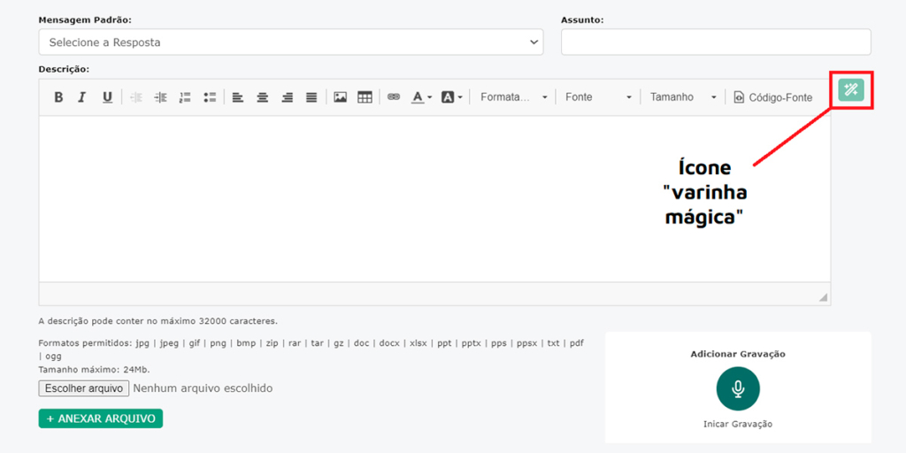This screenshot has width=906, height=453.
Task: Click the 'Adicionar Gravação' heading
Action: (738, 354)
